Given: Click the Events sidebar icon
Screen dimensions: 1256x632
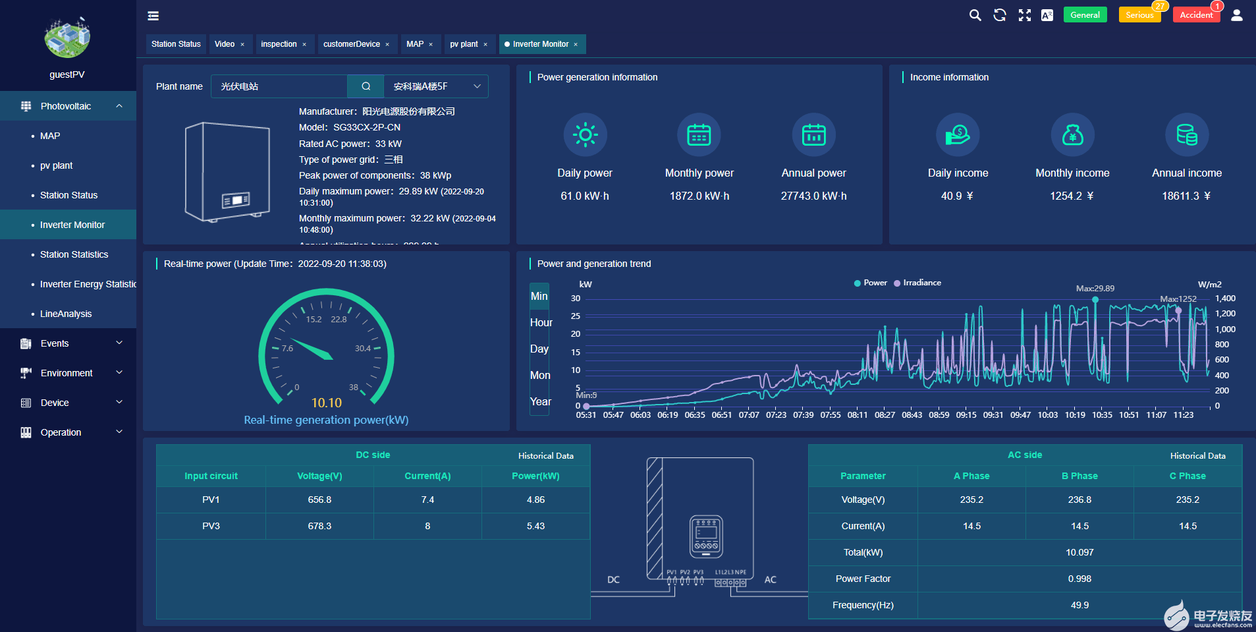Looking at the screenshot, I should point(26,343).
